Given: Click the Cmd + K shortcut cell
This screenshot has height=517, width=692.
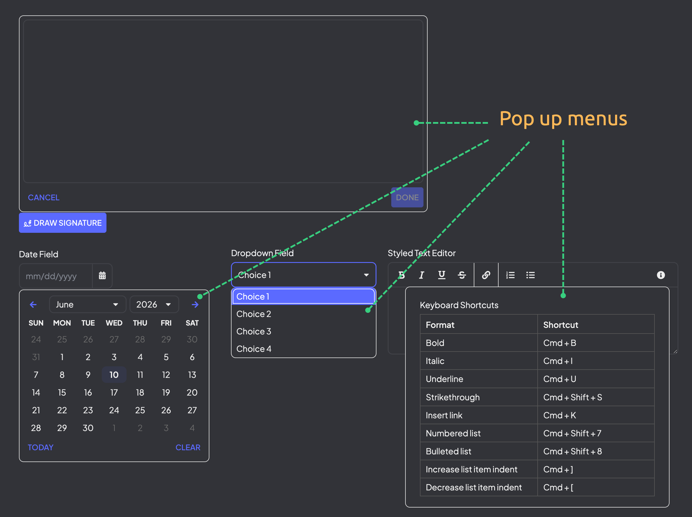Looking at the screenshot, I should tap(596, 415).
